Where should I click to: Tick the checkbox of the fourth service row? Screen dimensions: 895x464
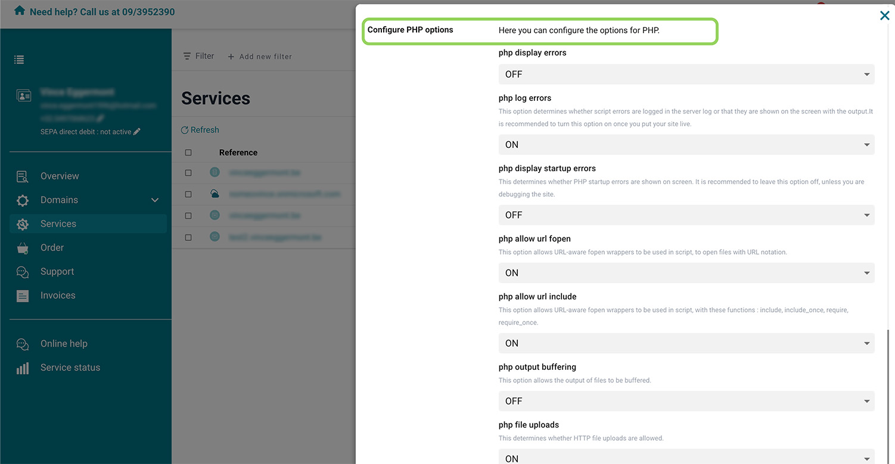click(x=188, y=237)
